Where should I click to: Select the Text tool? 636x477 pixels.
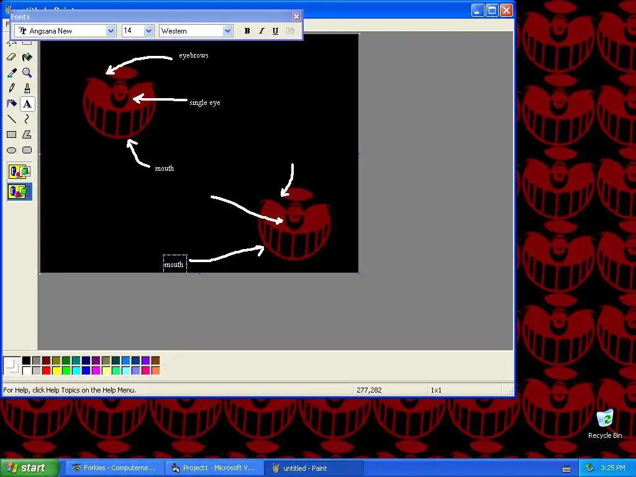(27, 104)
